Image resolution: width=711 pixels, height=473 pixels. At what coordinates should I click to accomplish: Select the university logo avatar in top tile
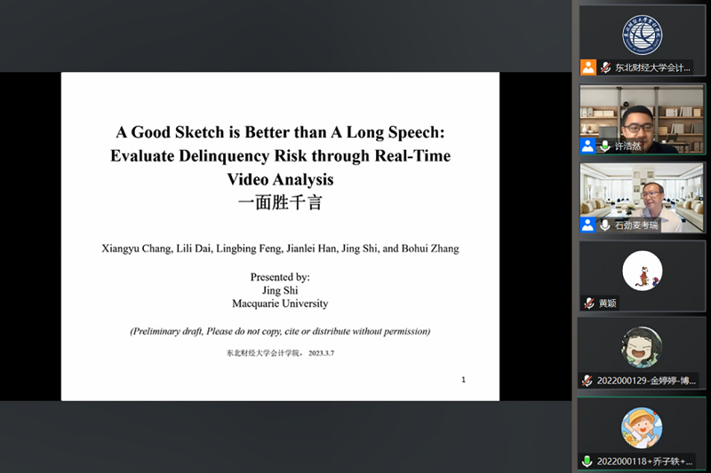click(642, 35)
